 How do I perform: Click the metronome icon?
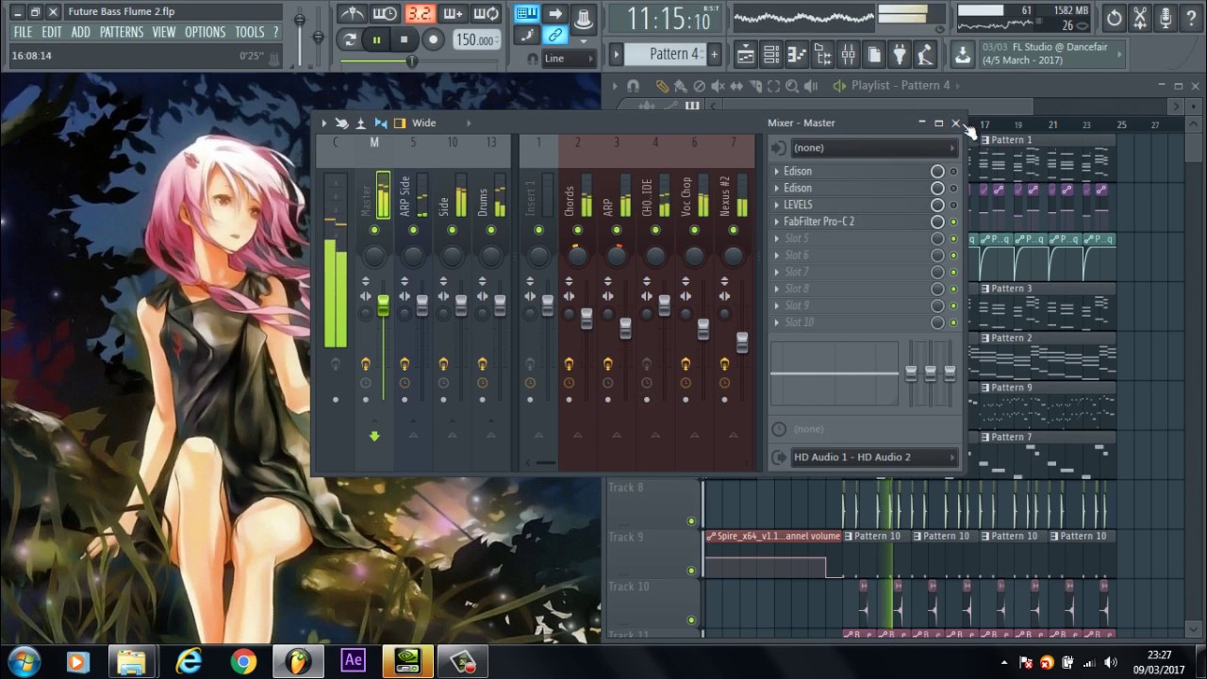click(352, 14)
